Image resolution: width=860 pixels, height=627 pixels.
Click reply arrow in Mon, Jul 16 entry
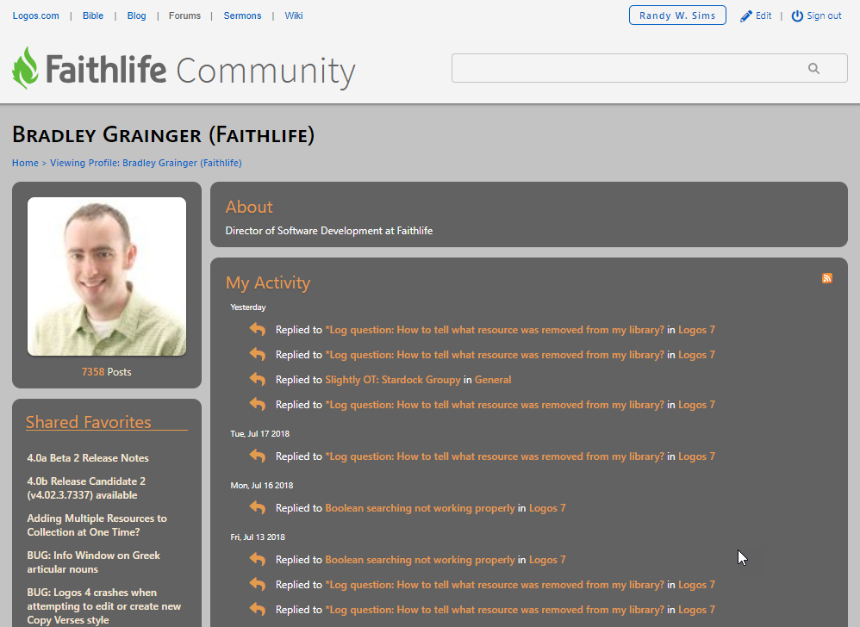(258, 507)
